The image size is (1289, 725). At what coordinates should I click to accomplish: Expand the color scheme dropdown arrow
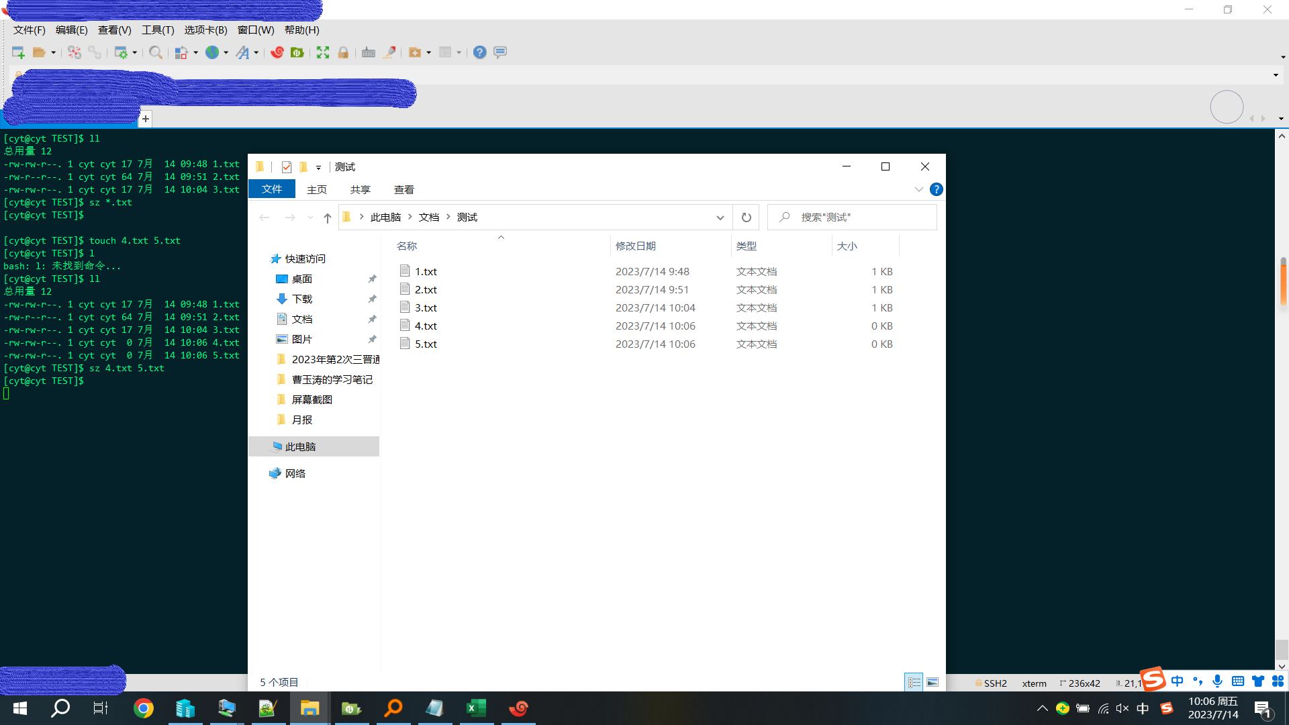click(x=196, y=52)
